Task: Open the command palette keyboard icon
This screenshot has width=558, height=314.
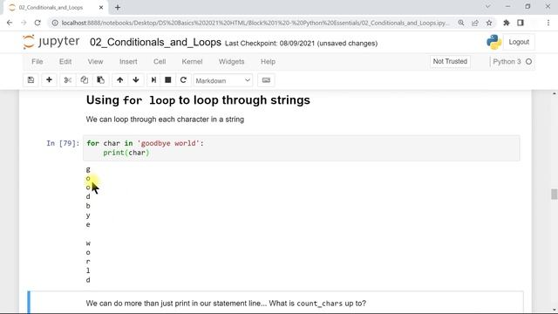Action: [266, 80]
